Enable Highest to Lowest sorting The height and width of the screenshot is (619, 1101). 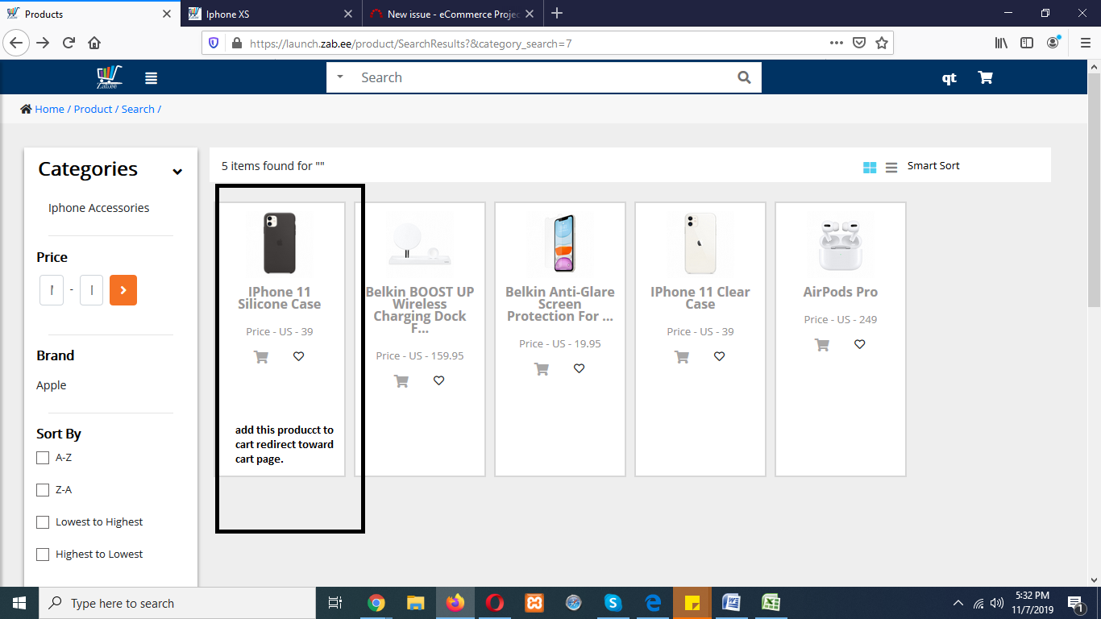pos(43,555)
